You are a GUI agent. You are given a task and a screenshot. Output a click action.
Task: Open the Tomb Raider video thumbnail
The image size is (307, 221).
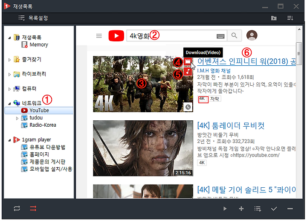(143, 148)
